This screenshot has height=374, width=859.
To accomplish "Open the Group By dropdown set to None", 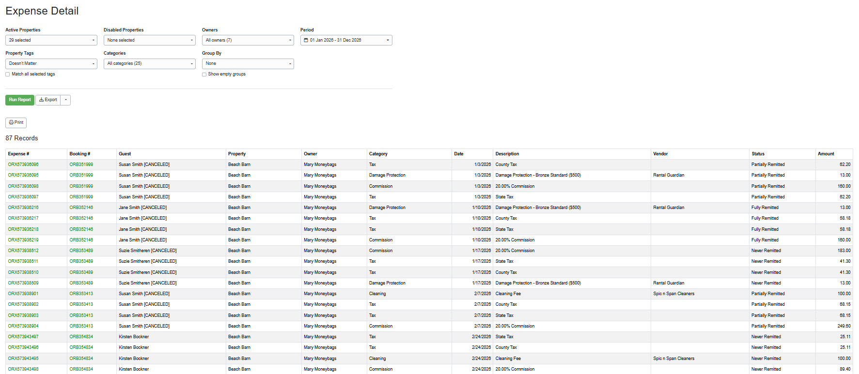I will tap(248, 63).
